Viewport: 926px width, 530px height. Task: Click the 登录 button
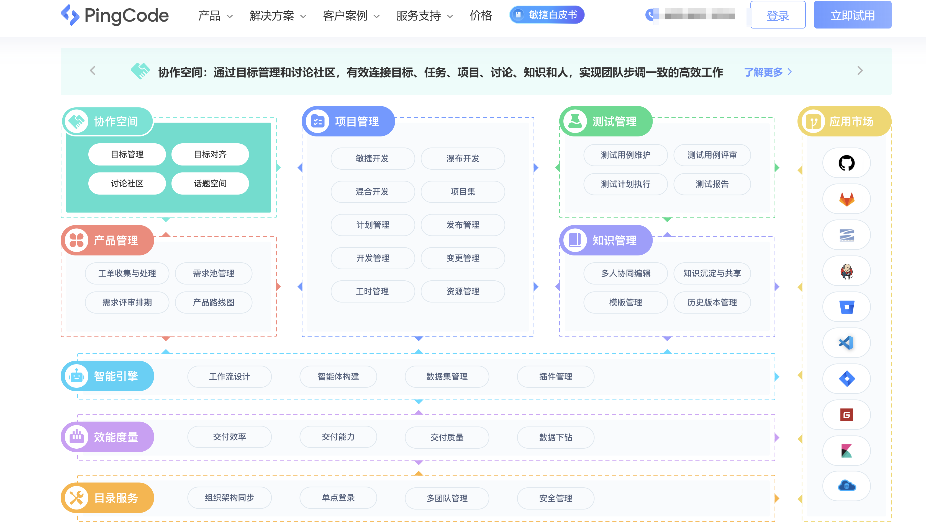[778, 15]
